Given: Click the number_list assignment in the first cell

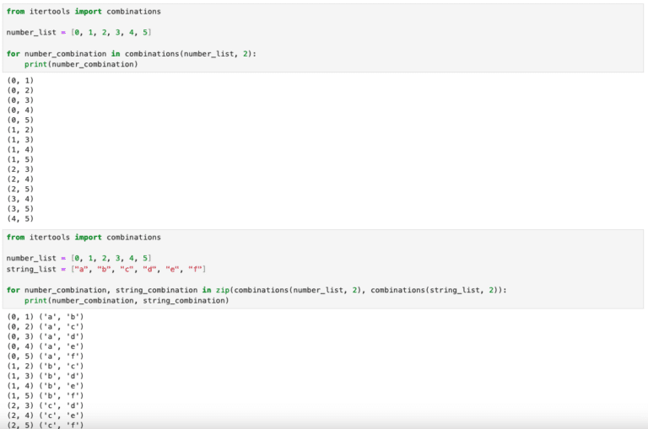Looking at the screenshot, I should [79, 32].
